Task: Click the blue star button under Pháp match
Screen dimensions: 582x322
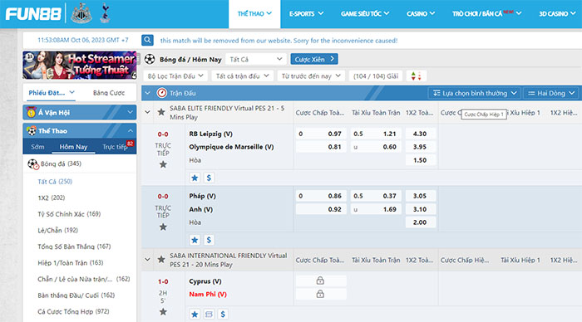Action: pos(195,240)
